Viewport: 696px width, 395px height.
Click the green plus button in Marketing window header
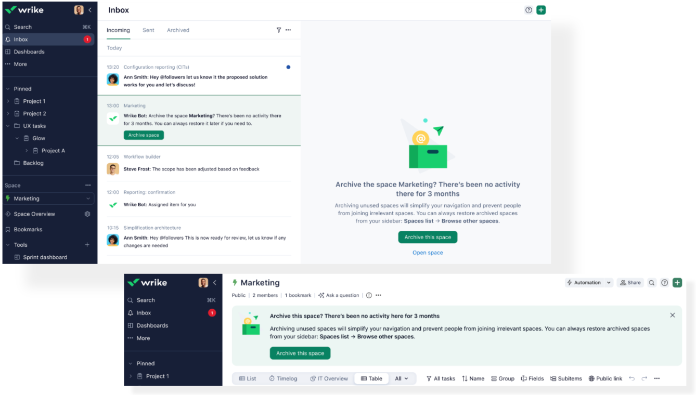(x=677, y=283)
